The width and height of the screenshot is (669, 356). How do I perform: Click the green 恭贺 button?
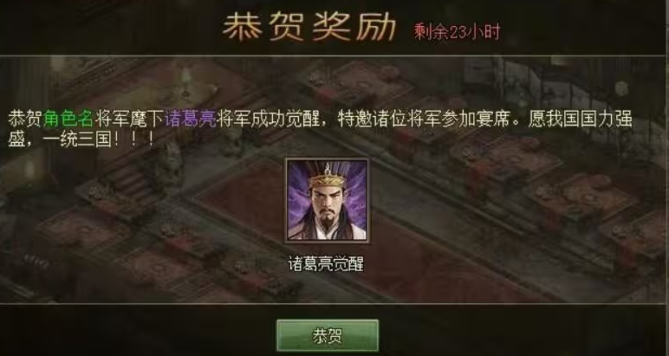coord(328,335)
